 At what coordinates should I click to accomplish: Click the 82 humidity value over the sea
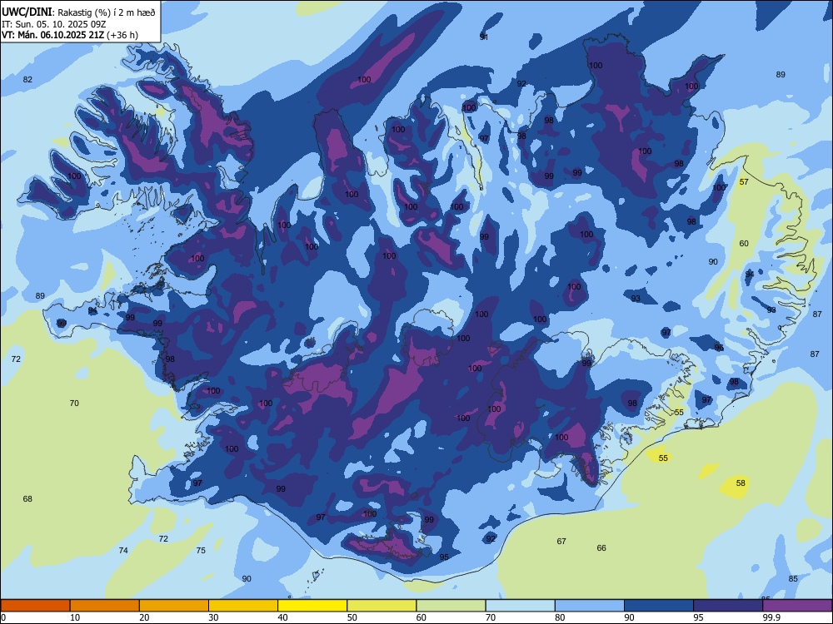27,80
